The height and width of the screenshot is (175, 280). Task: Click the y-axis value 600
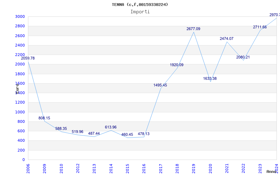(21, 131)
